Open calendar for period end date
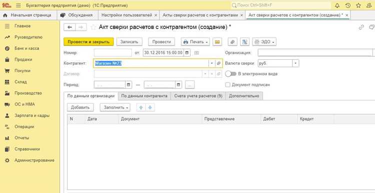 click(x=178, y=85)
